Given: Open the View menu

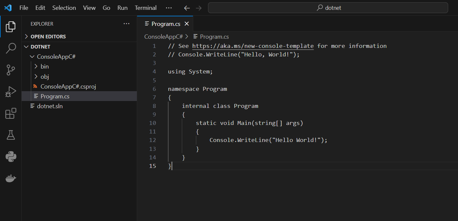Looking at the screenshot, I should 89,8.
